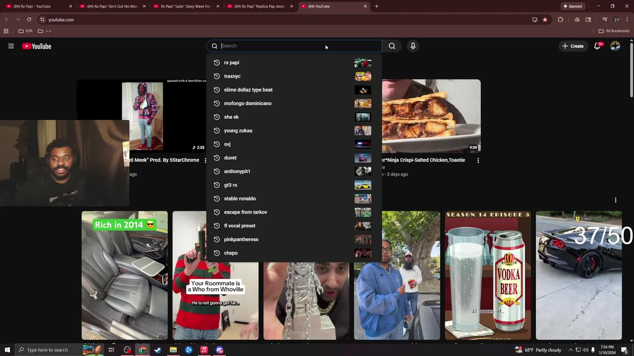Pick the "pinkpantheress" suggestion
Screen dimensions: 634x356
[294, 239]
